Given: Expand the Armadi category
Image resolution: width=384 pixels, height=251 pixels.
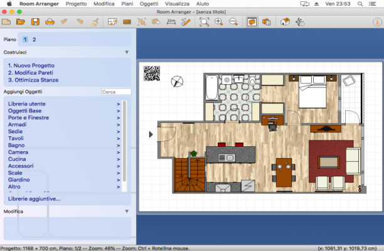Looking at the screenshot, I should pyautogui.click(x=64, y=124).
